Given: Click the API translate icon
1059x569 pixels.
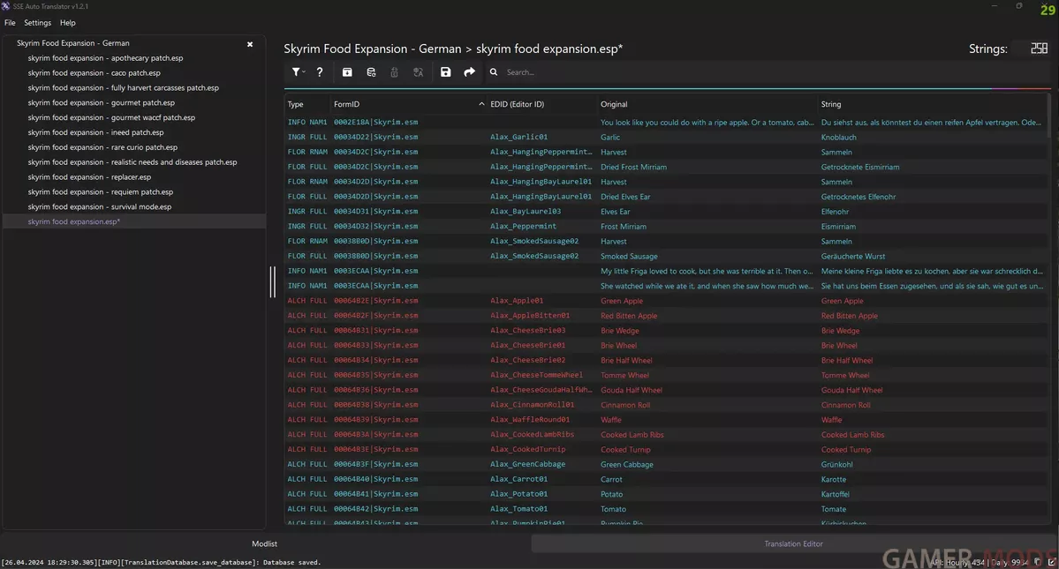Looking at the screenshot, I should click(x=419, y=72).
